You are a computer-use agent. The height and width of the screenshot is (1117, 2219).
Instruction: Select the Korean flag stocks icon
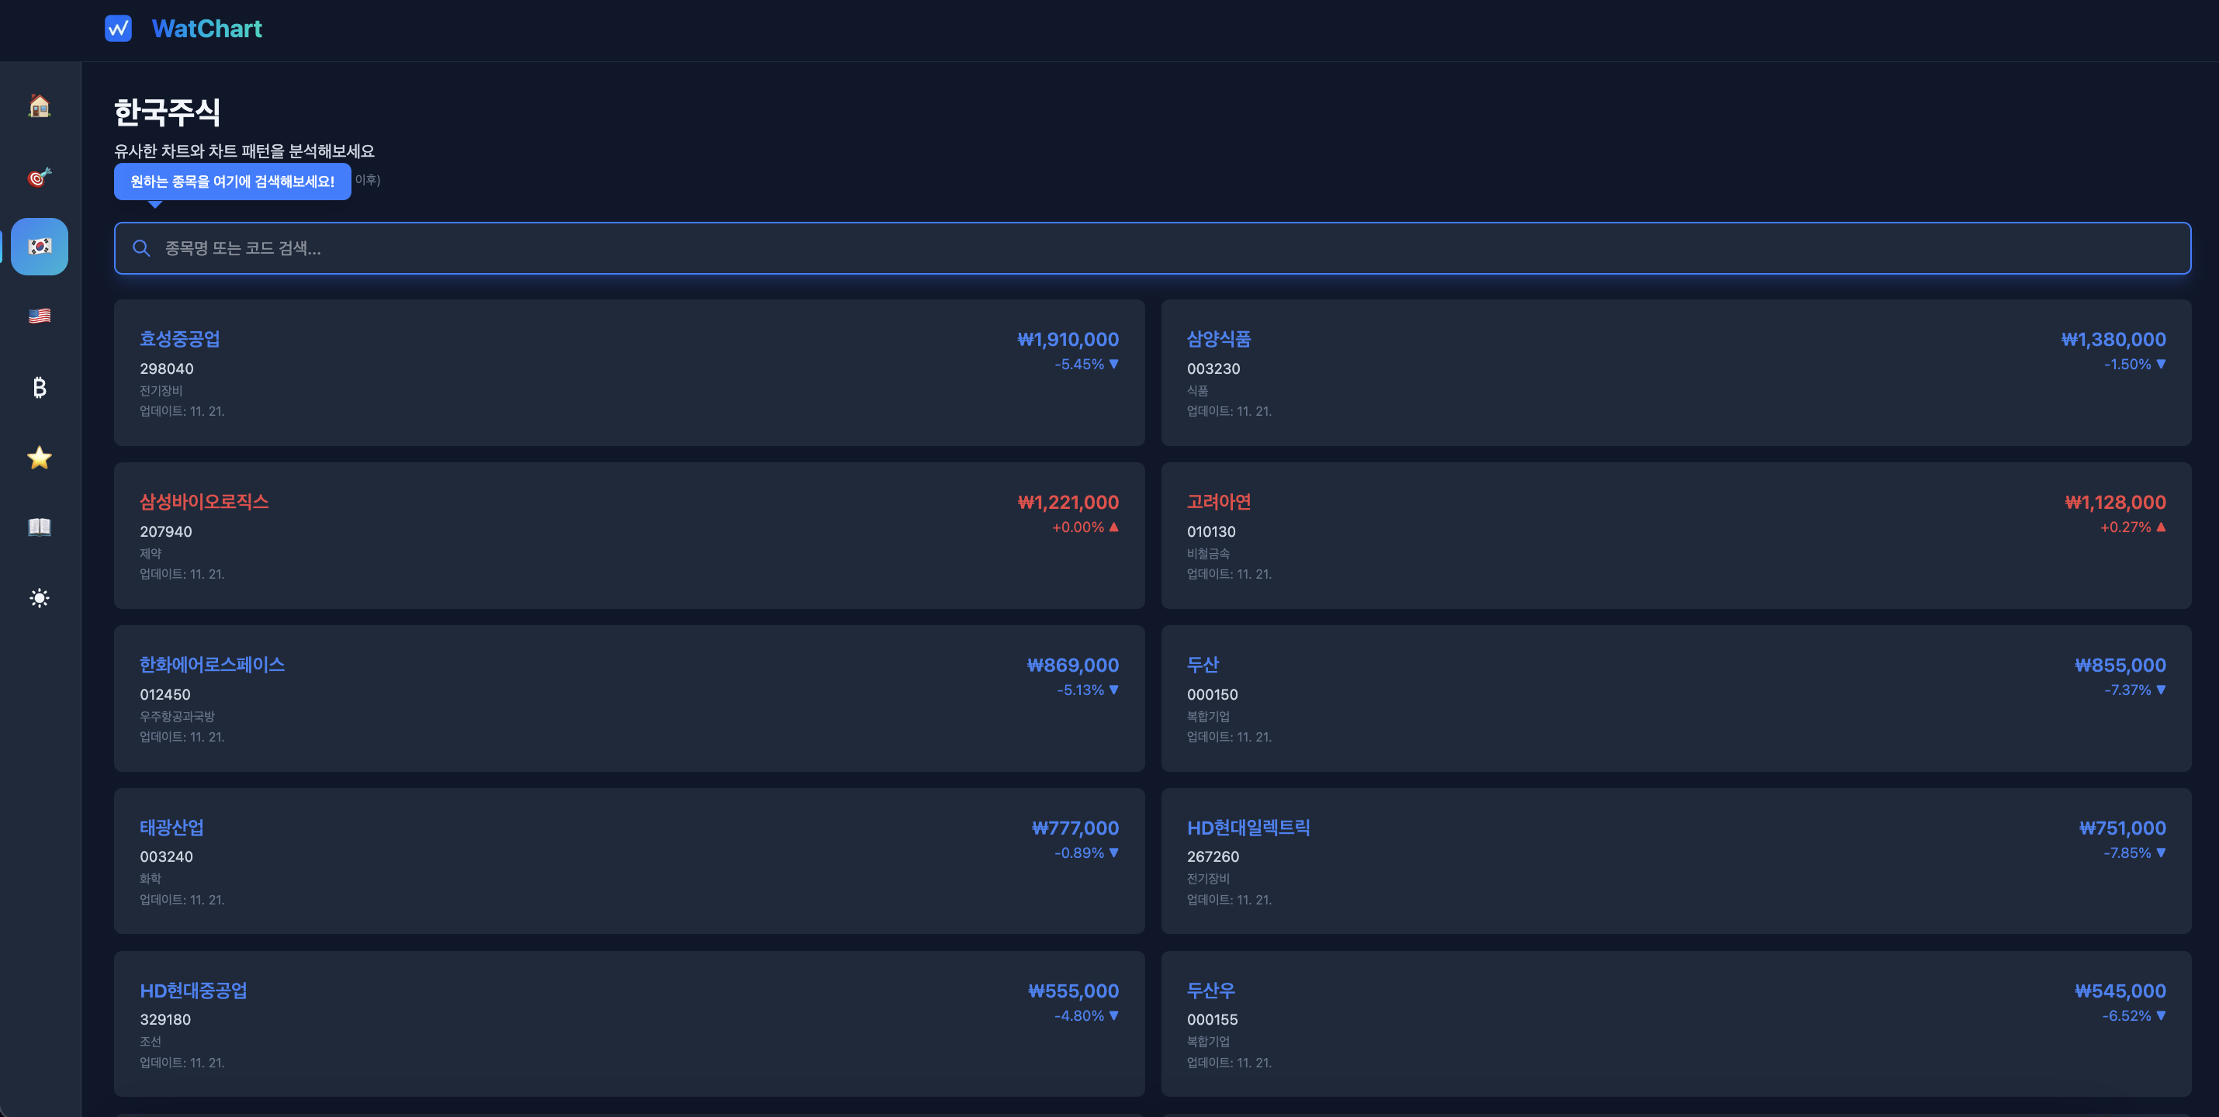[x=40, y=247]
